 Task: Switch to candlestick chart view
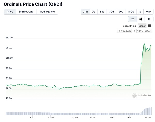[141, 19]
